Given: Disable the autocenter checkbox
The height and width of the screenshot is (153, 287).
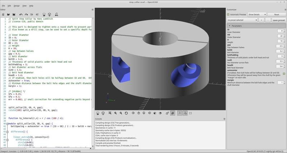Looking at the screenshot, I should tap(284, 74).
